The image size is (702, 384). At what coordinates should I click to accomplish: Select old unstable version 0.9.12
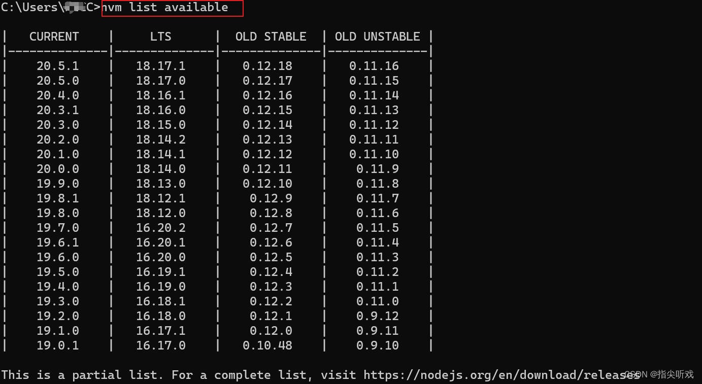pyautogui.click(x=378, y=317)
